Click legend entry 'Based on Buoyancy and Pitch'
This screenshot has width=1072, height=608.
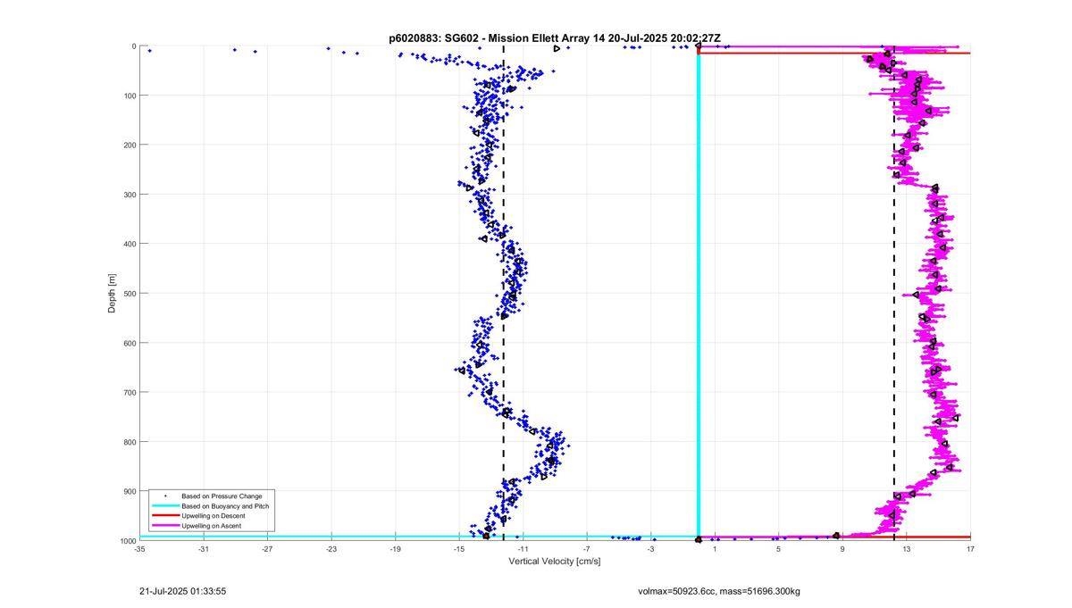[x=224, y=505]
